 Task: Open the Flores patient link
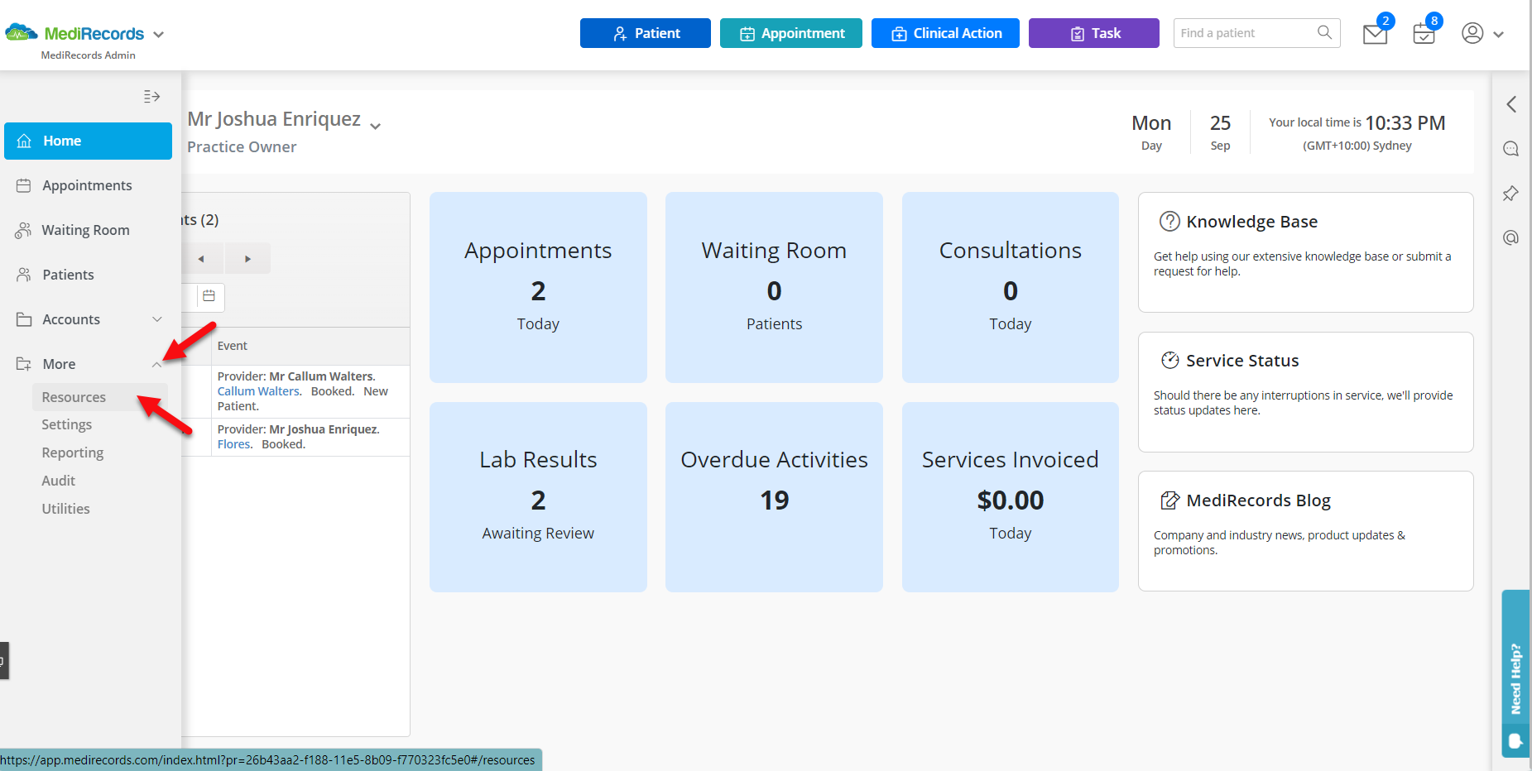click(234, 444)
